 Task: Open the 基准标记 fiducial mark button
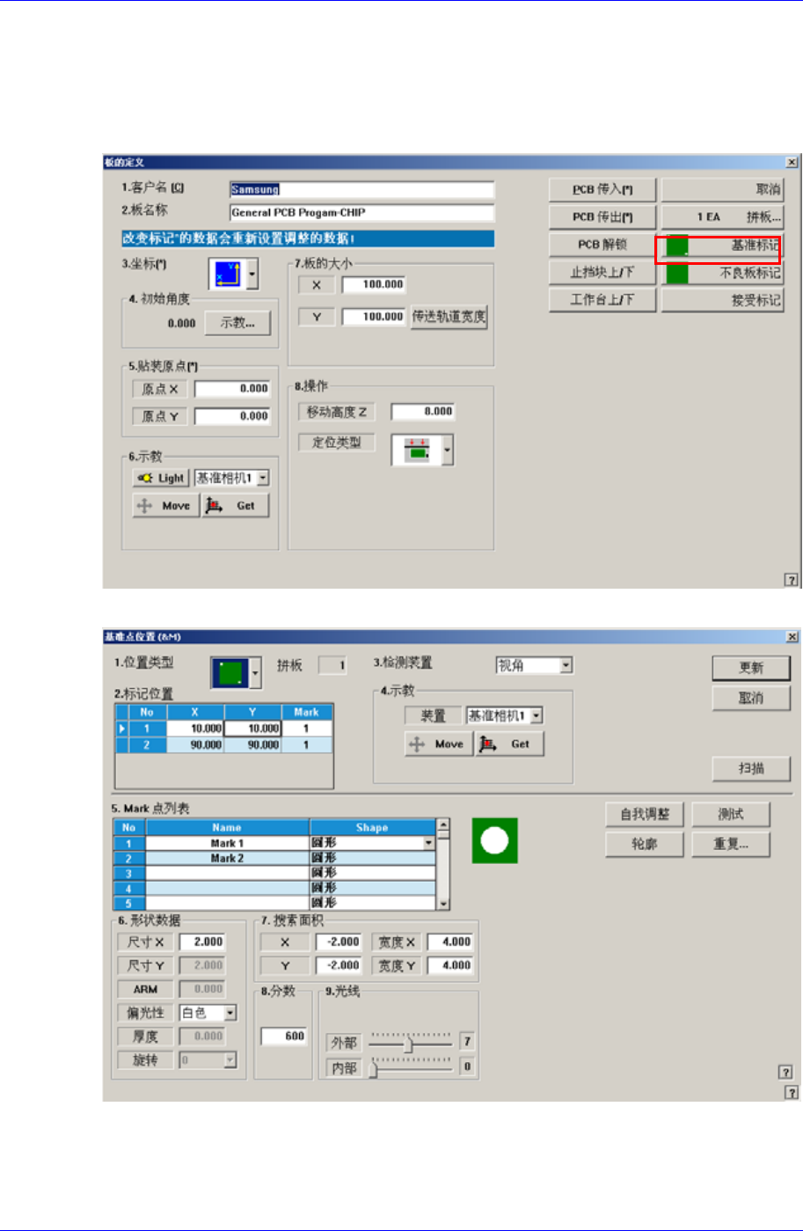[722, 245]
